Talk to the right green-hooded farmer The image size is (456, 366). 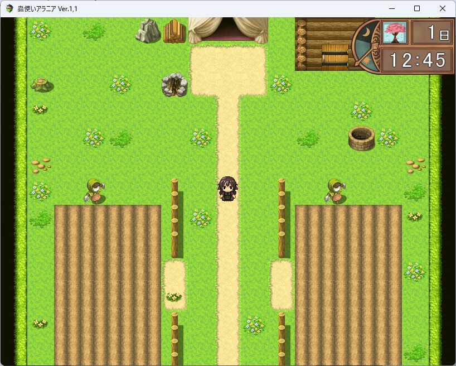[335, 191]
